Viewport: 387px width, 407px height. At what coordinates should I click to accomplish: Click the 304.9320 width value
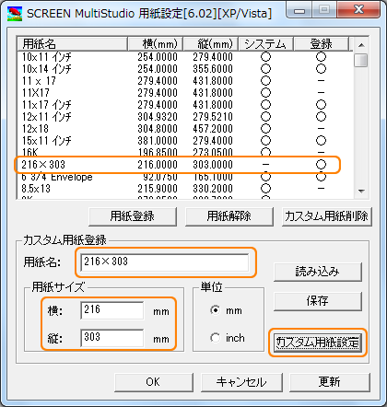pyautogui.click(x=158, y=117)
